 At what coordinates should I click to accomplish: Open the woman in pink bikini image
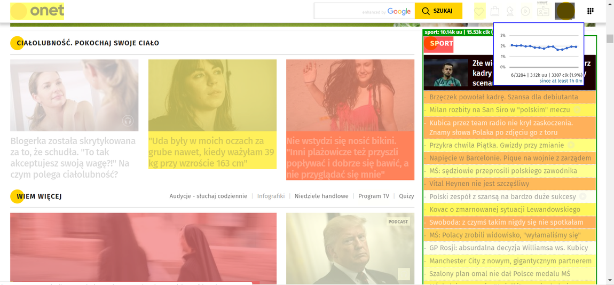pos(350,96)
